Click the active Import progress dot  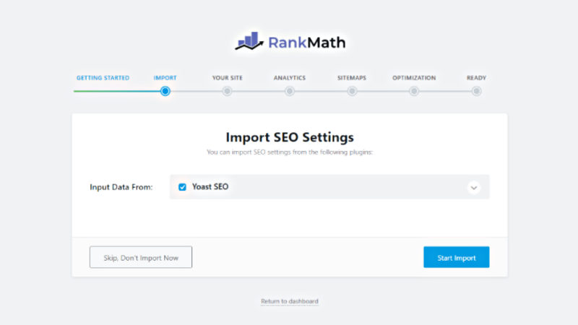coord(165,91)
